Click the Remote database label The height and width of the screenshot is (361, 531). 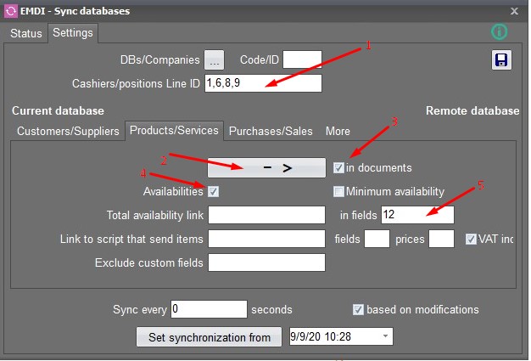(472, 110)
